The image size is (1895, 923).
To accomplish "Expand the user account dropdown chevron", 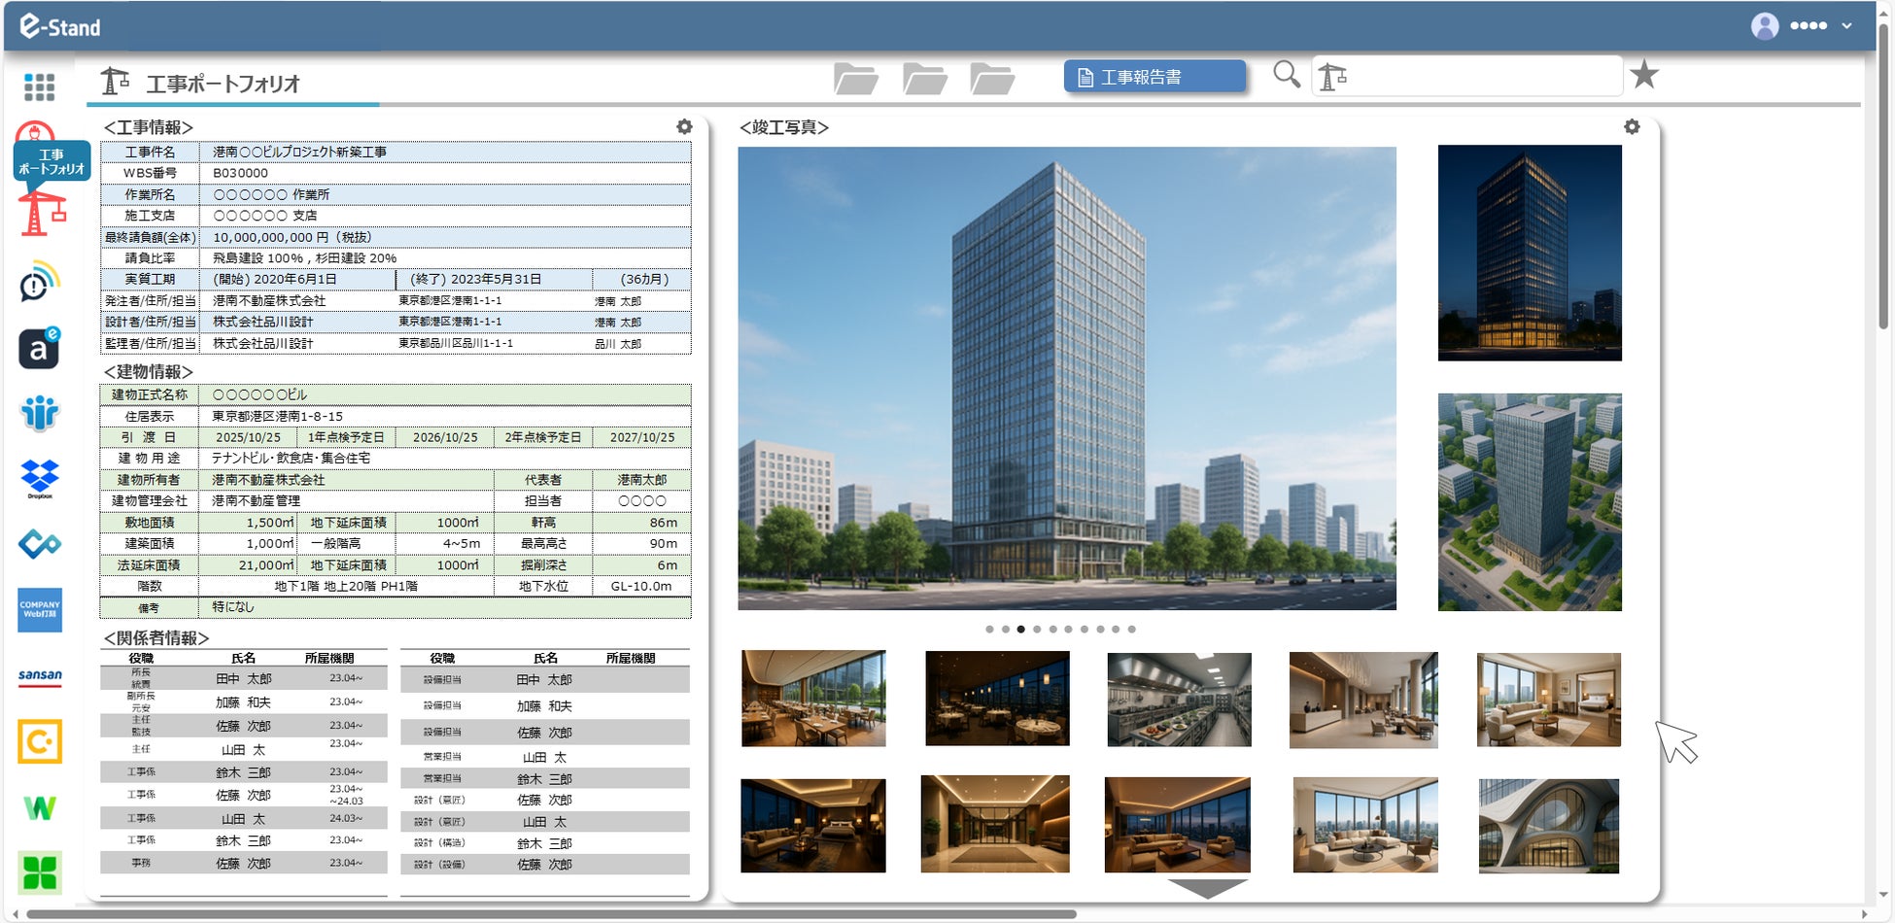I will (1846, 26).
